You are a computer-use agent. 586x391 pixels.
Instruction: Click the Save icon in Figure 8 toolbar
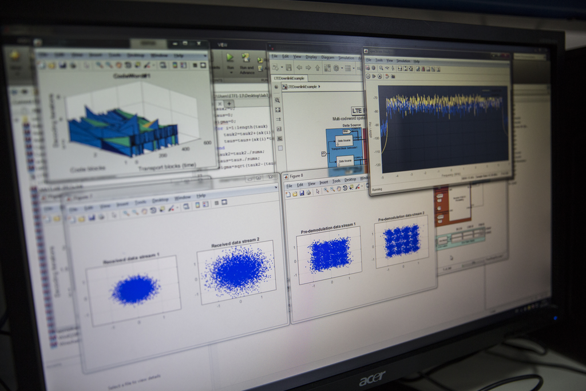pos(302,193)
